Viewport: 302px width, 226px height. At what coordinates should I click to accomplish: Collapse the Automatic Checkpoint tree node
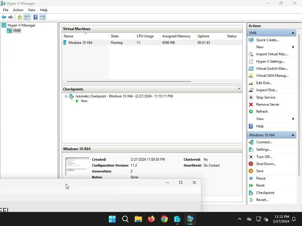click(x=66, y=96)
